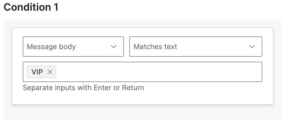285x125 pixels.
Task: Expand the Matches text operator dropdown
Action: click(196, 47)
